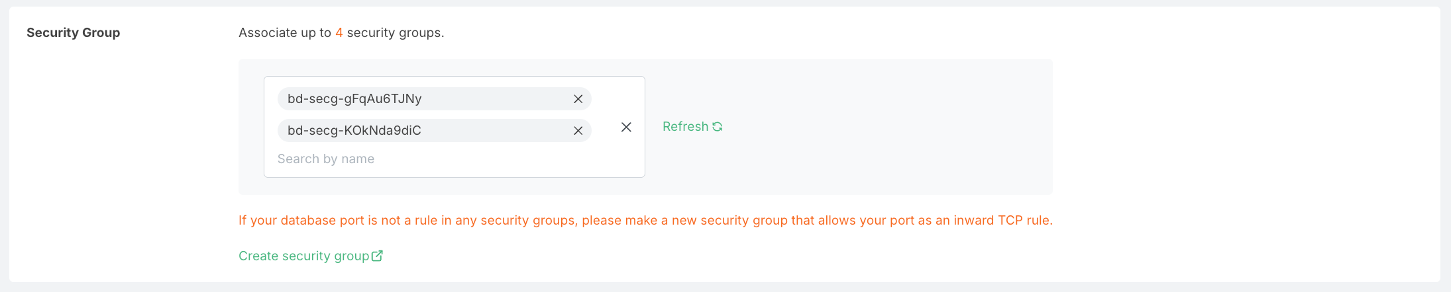Remove the bd-secg-KOkNda9diC tag
1451x292 pixels.
[578, 131]
